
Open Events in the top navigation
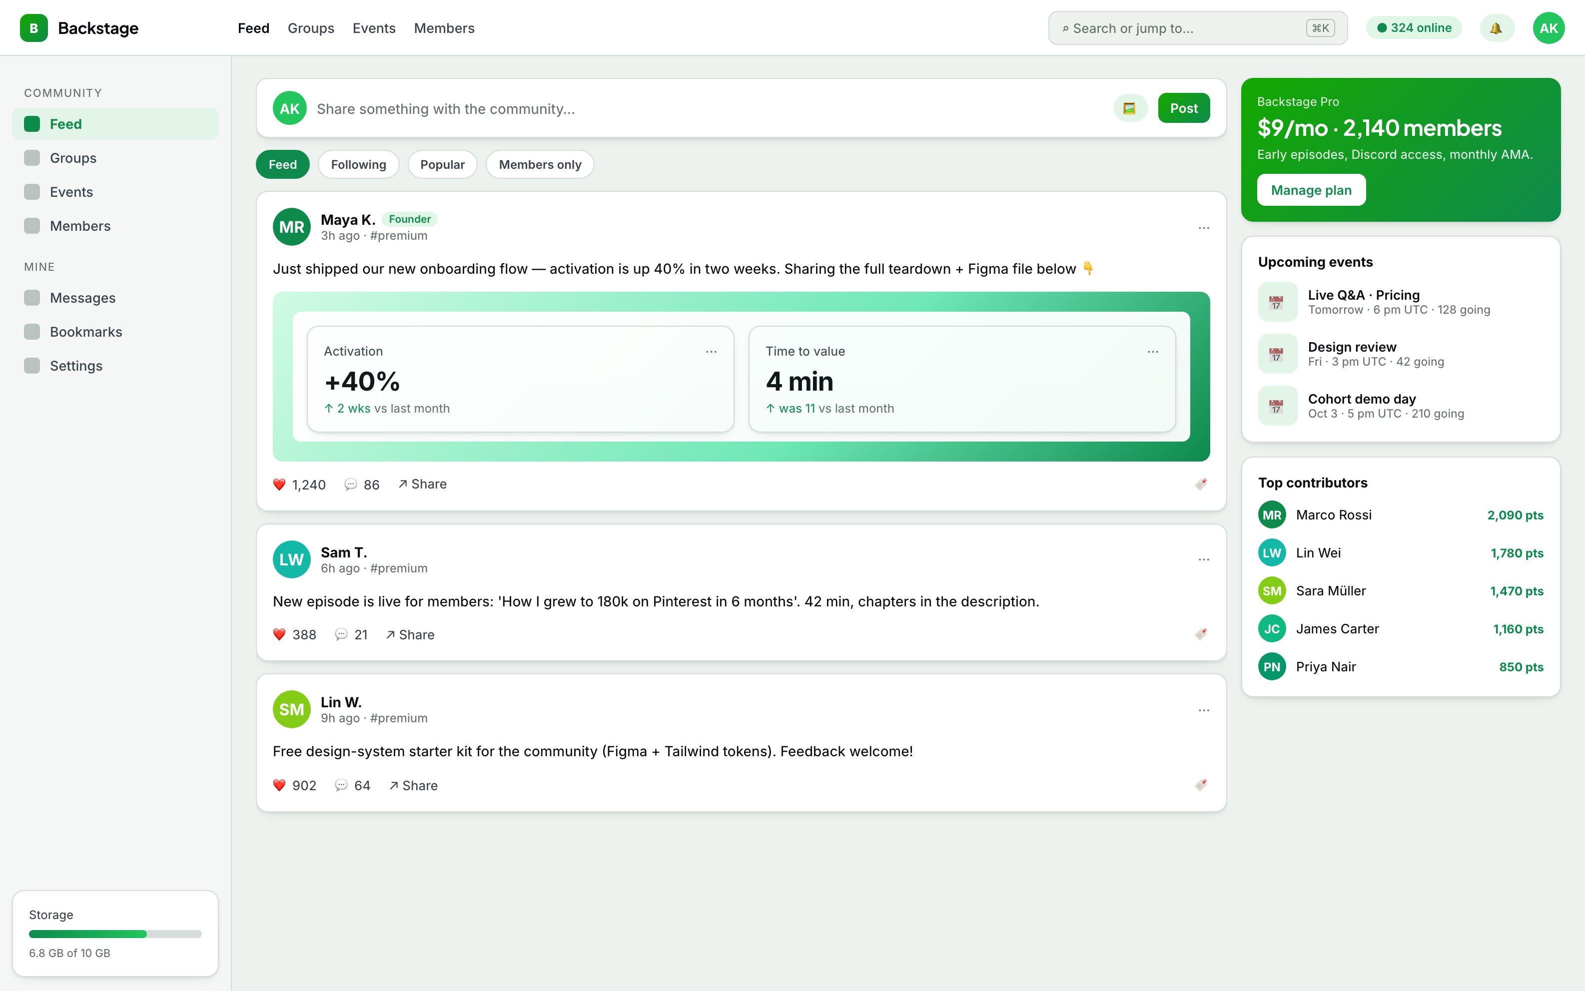click(374, 28)
